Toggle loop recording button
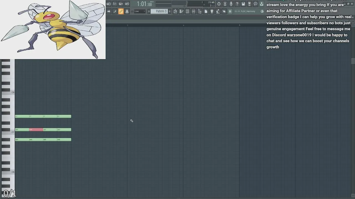 (127, 4)
